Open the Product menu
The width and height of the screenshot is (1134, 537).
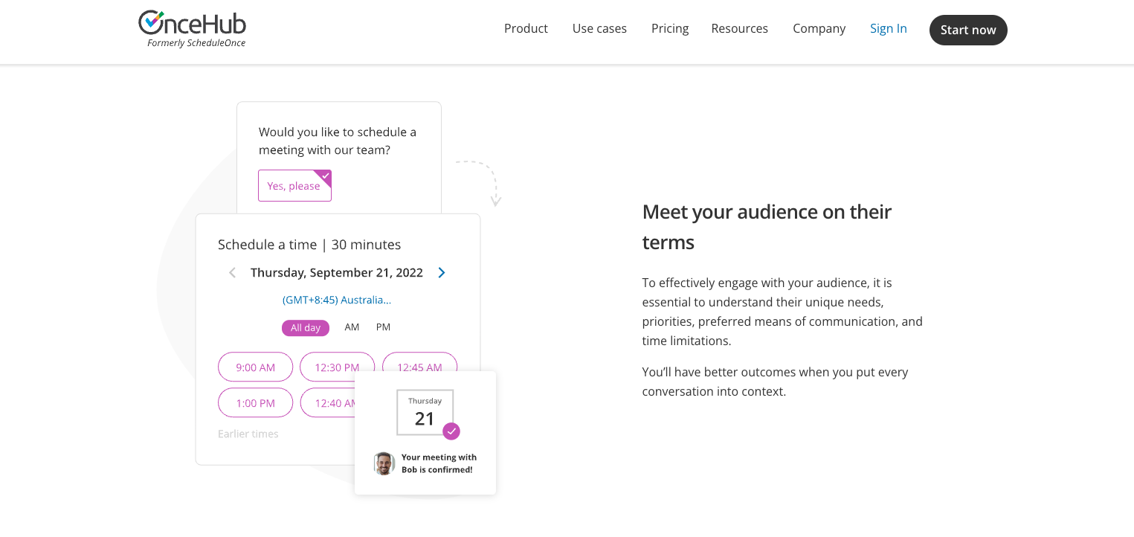[x=526, y=29]
